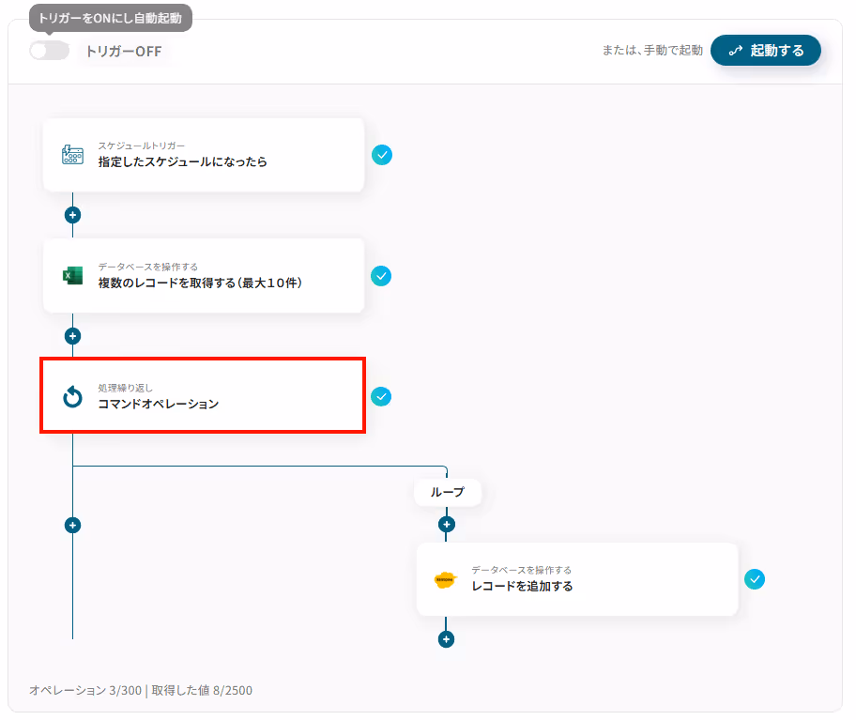Open the 複数のレコードを取得する step card

pos(204,276)
